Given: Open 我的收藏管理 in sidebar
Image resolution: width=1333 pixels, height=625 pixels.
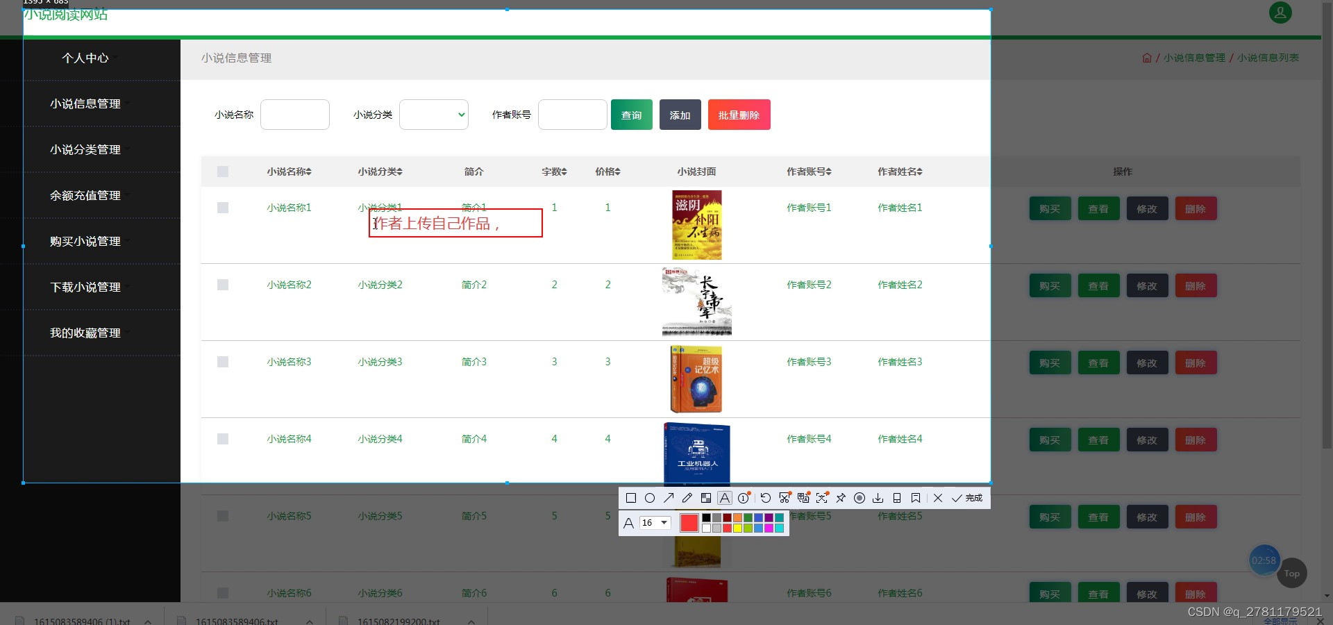Looking at the screenshot, I should [85, 333].
